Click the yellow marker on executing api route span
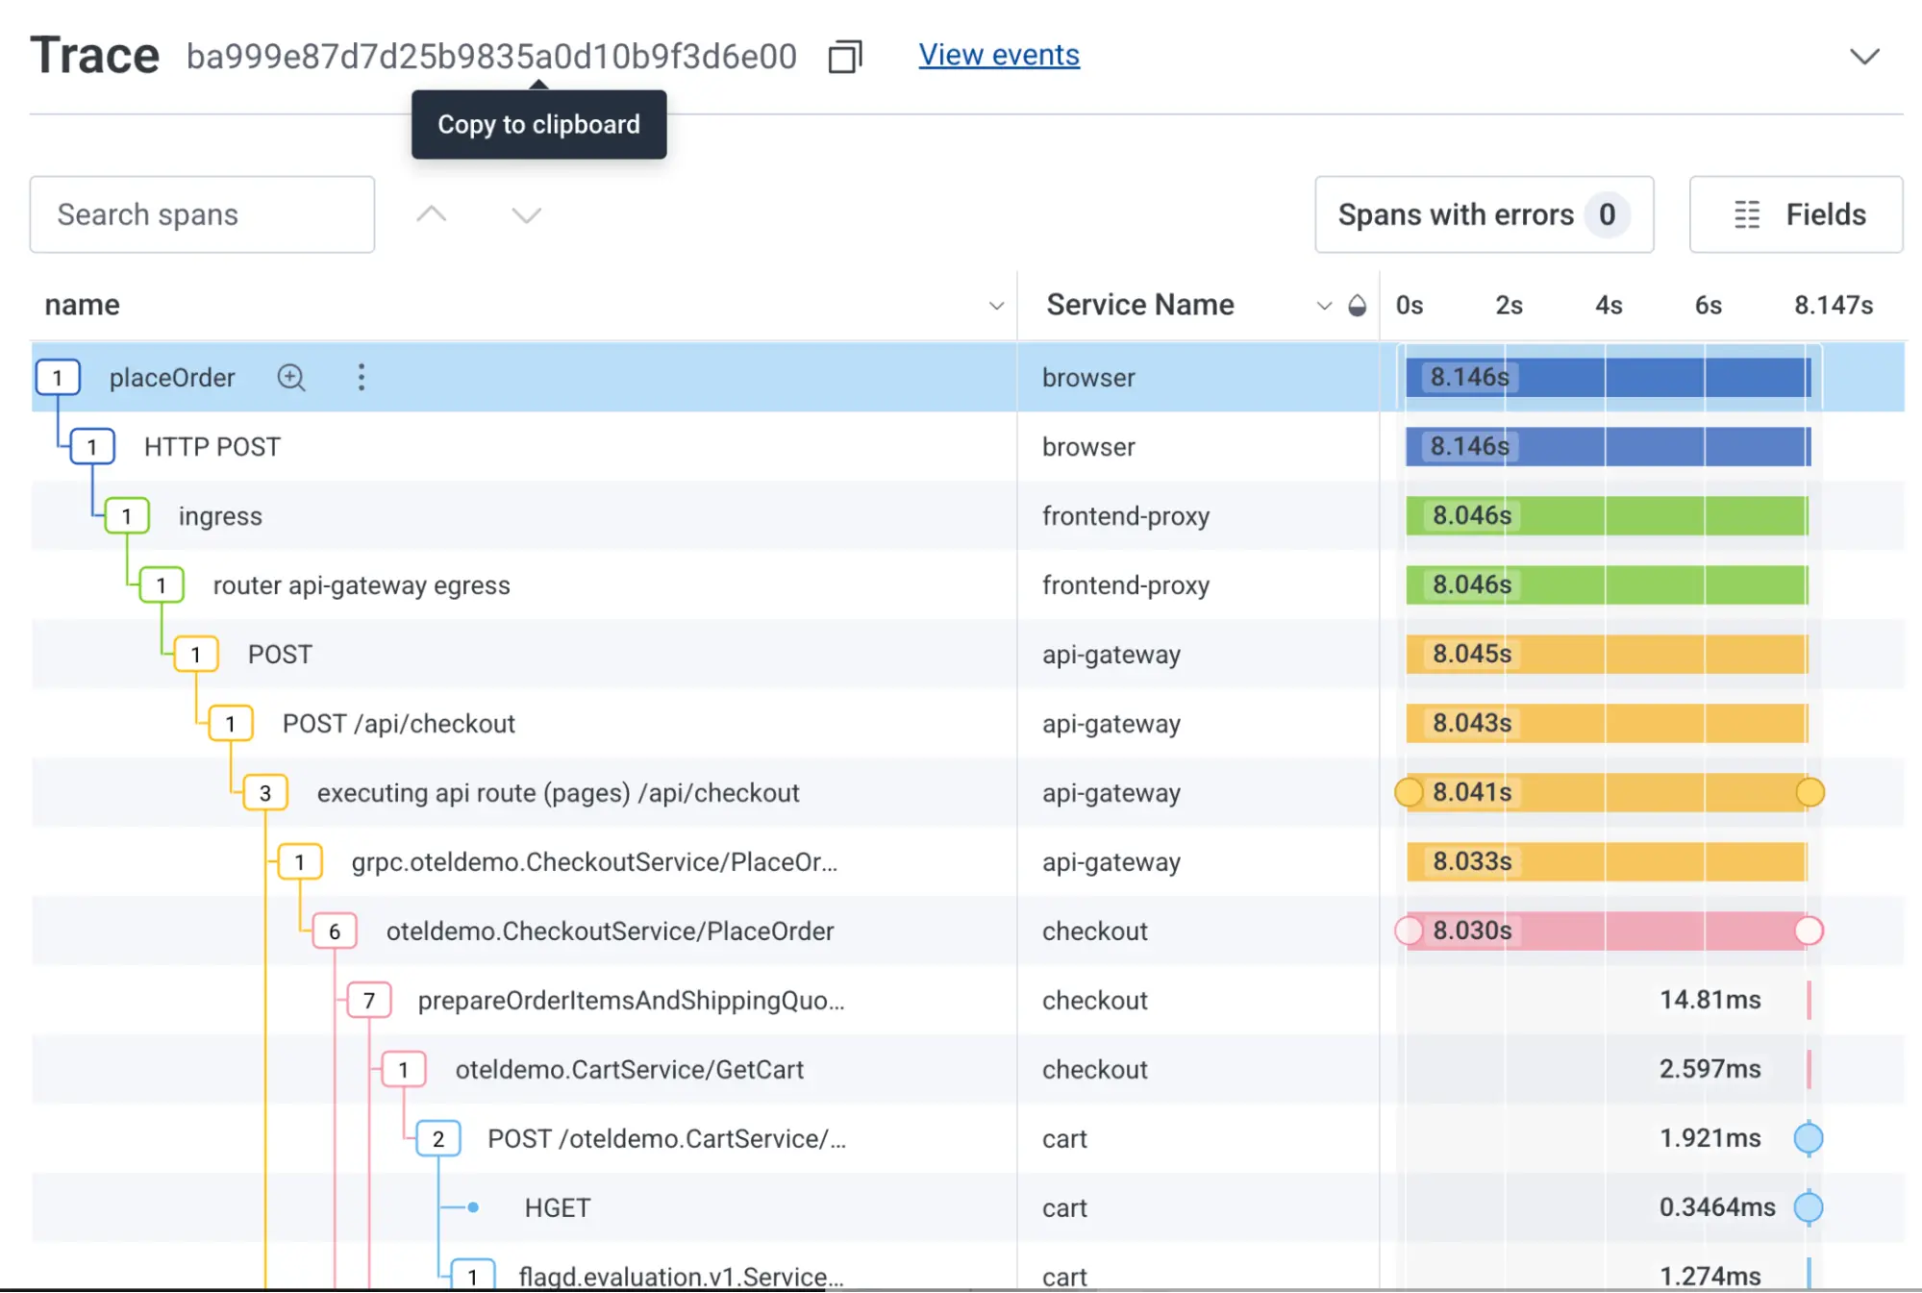This screenshot has width=1922, height=1293. 1410,792
